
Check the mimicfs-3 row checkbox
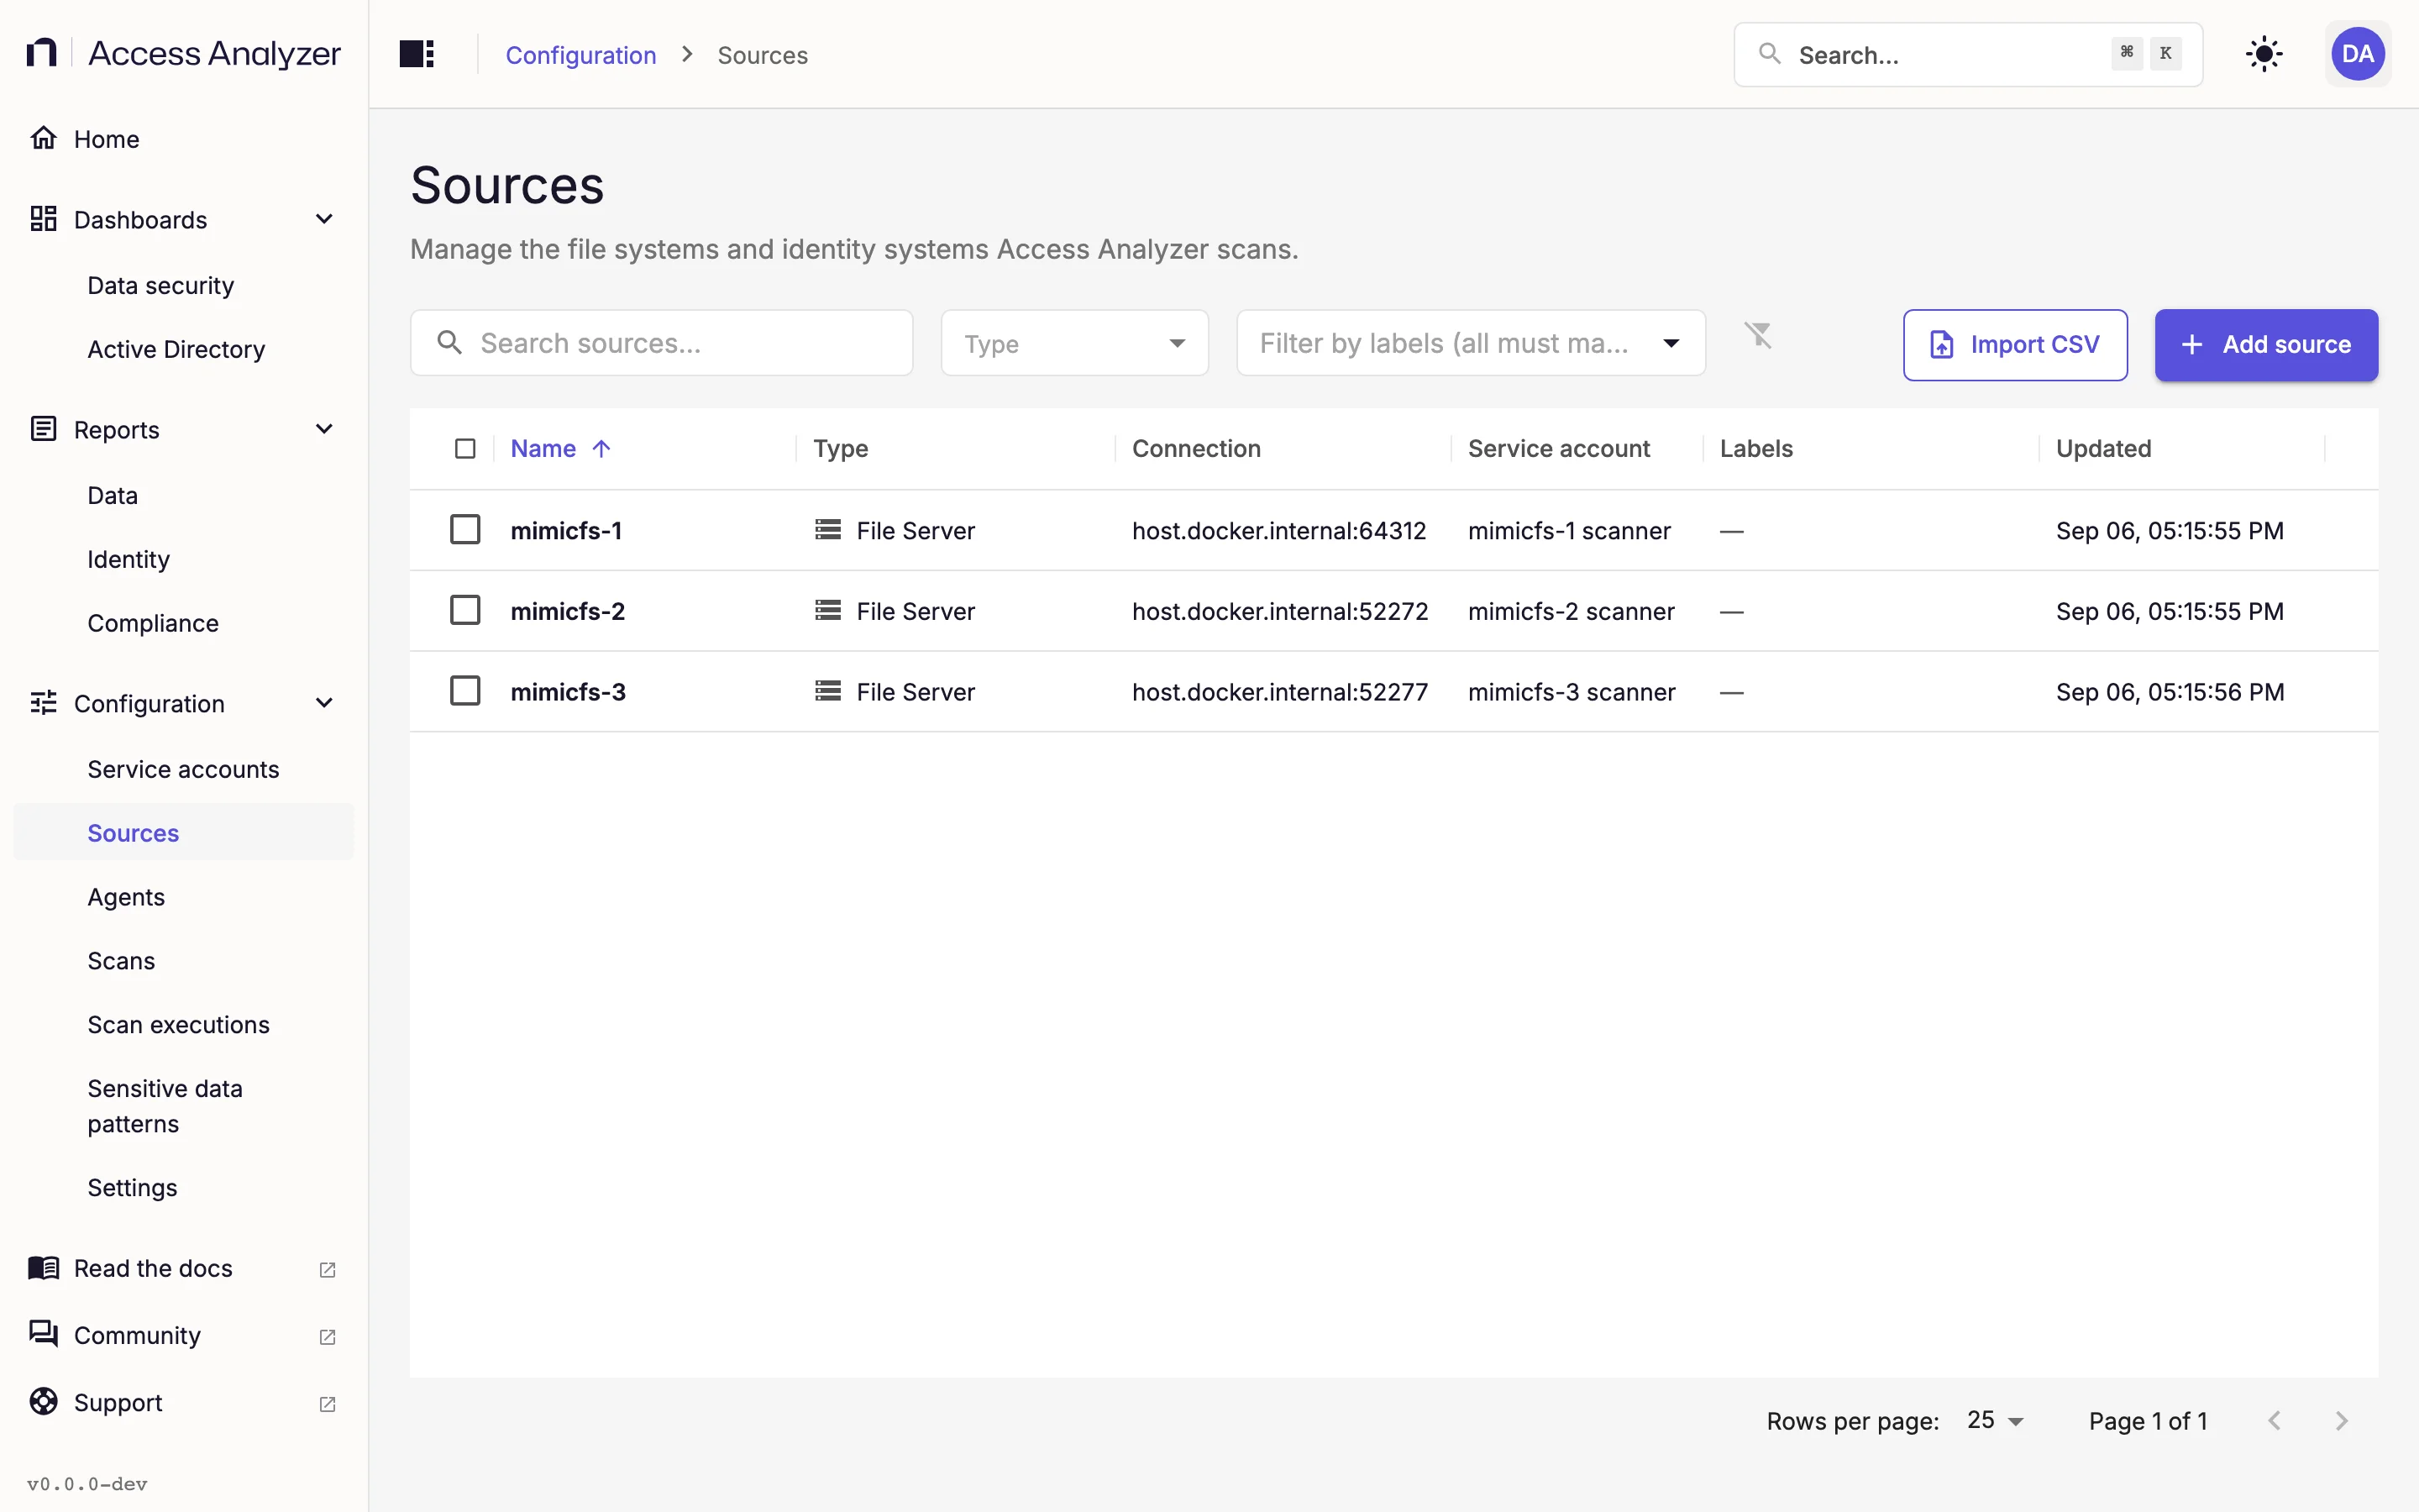coord(464,691)
